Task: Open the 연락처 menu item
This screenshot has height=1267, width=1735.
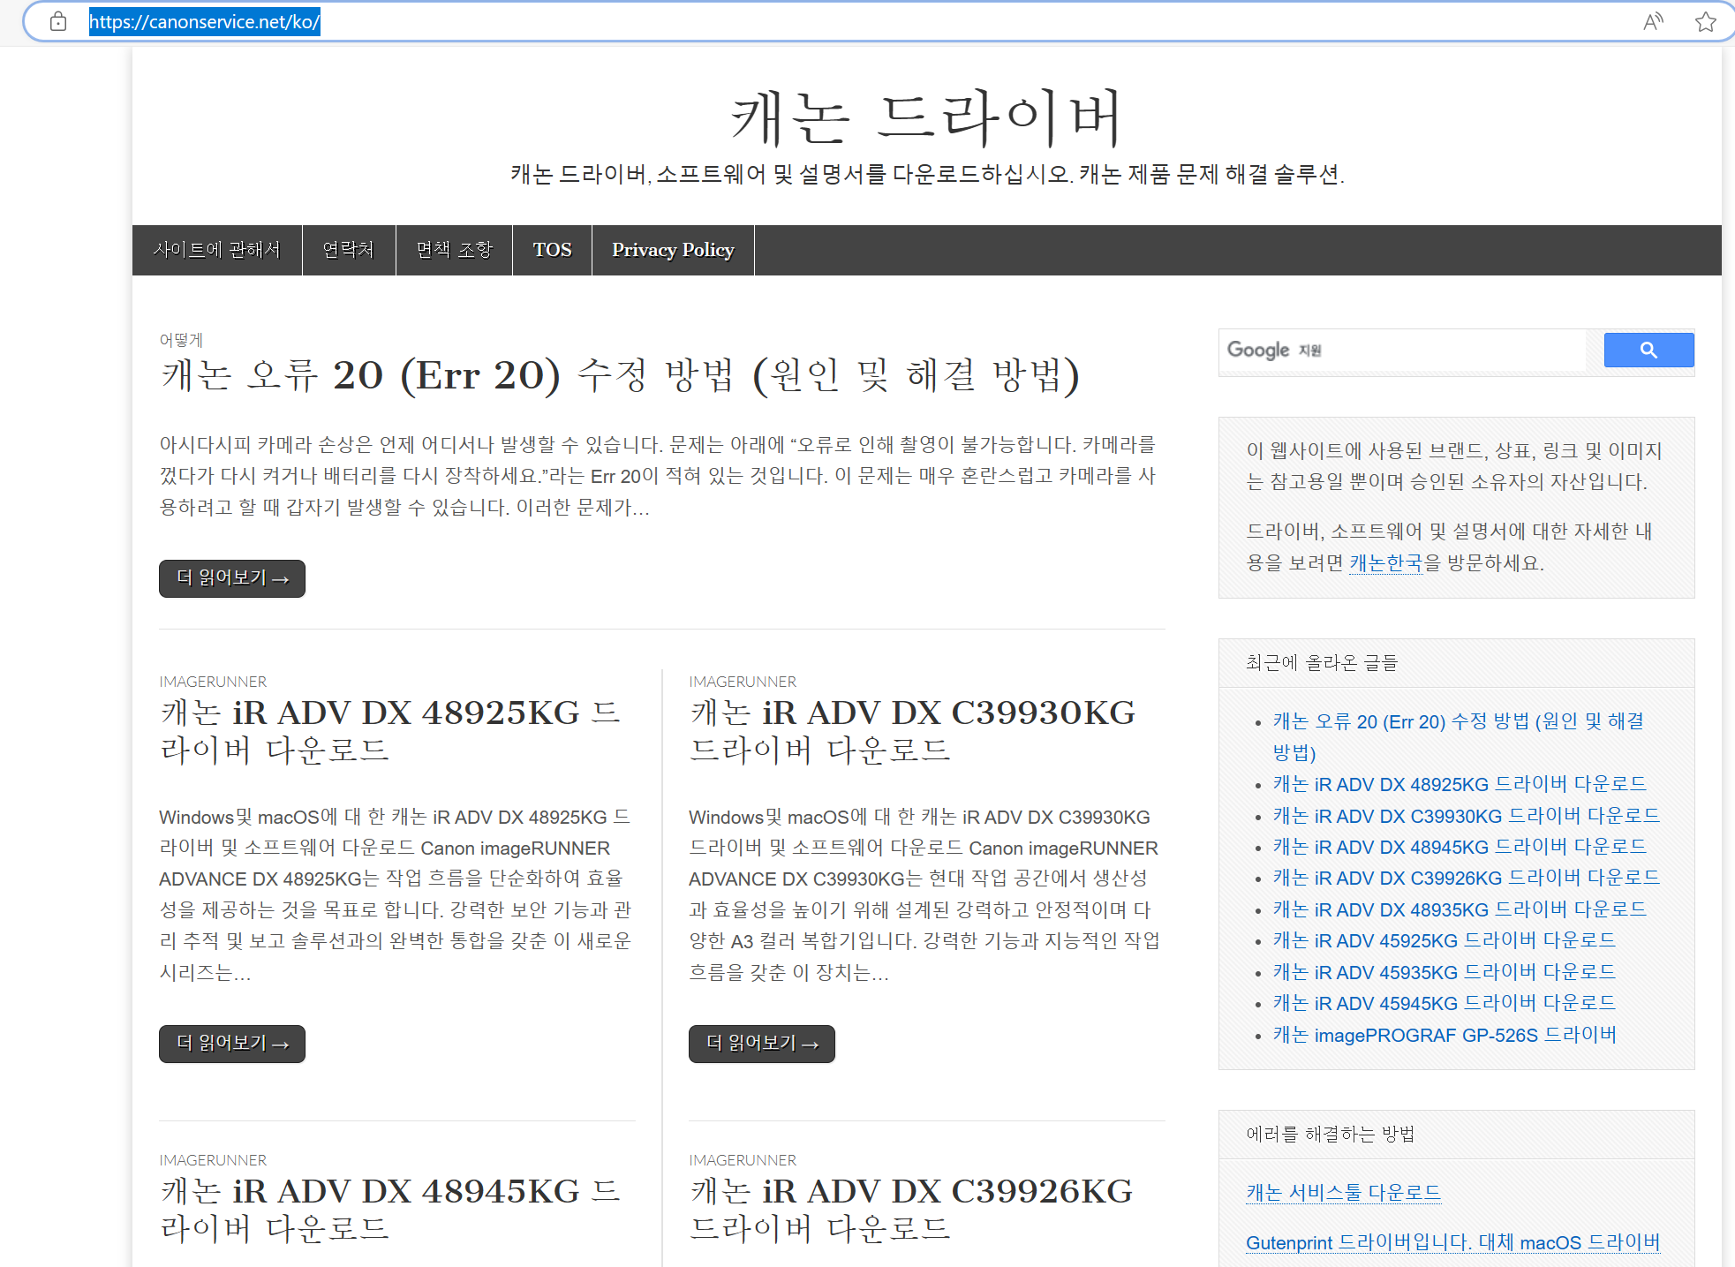Action: [349, 250]
